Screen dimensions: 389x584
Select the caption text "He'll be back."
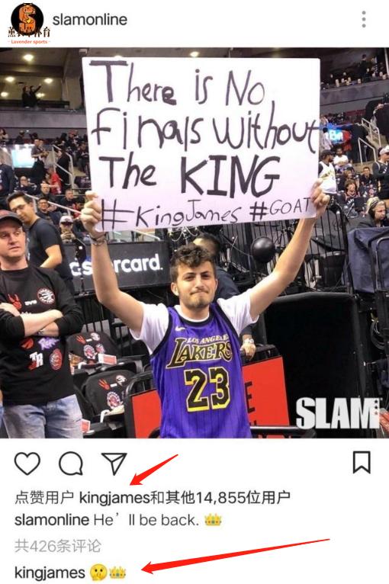point(146,520)
